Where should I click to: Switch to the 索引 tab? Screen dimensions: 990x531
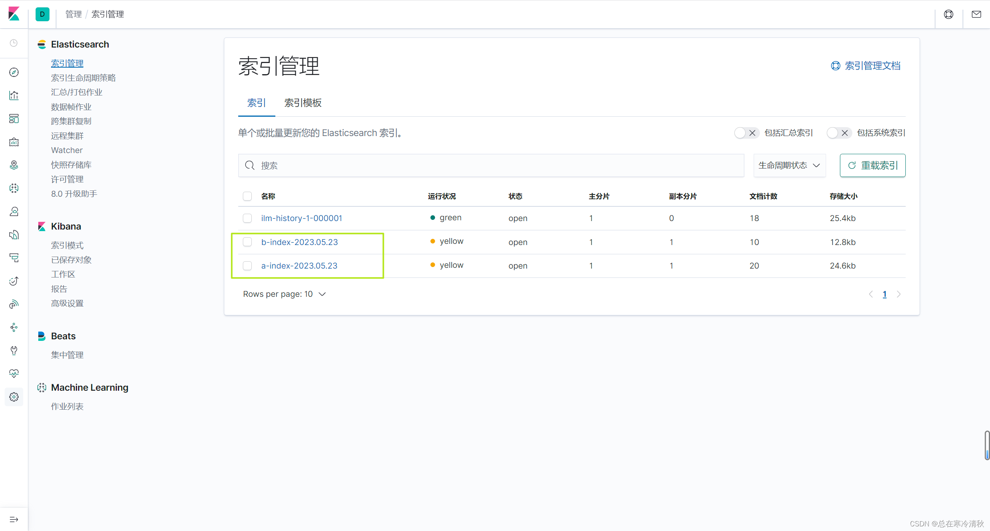(x=256, y=103)
